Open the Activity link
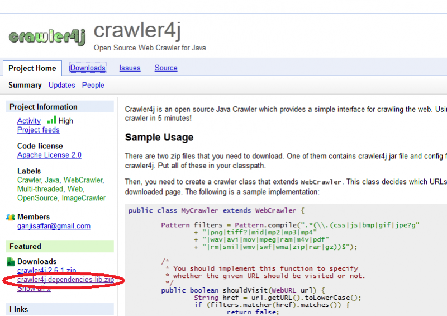This screenshot has width=447, height=316. [x=29, y=121]
